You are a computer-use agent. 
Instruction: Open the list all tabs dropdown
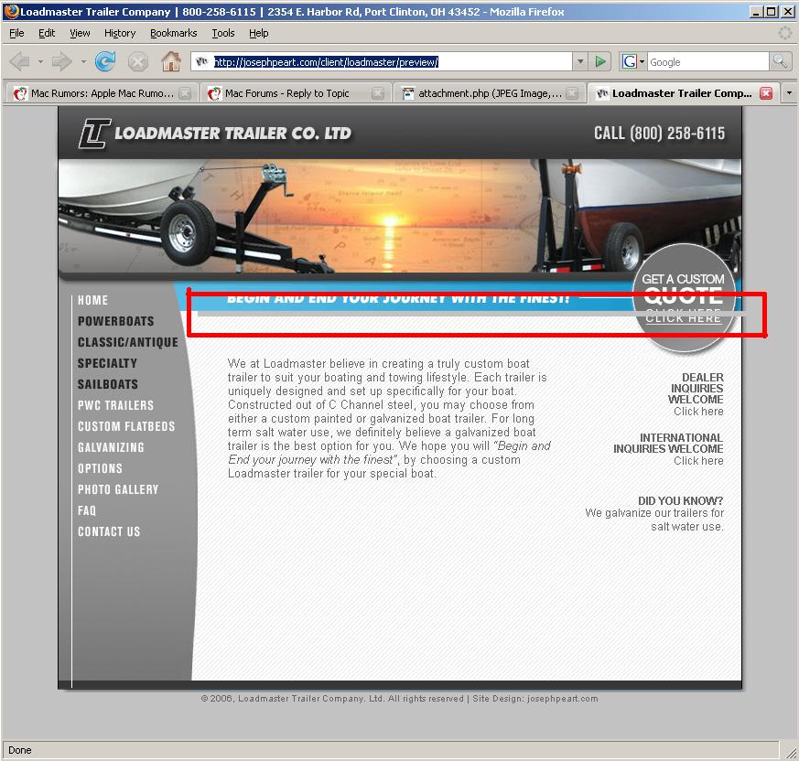click(x=789, y=93)
